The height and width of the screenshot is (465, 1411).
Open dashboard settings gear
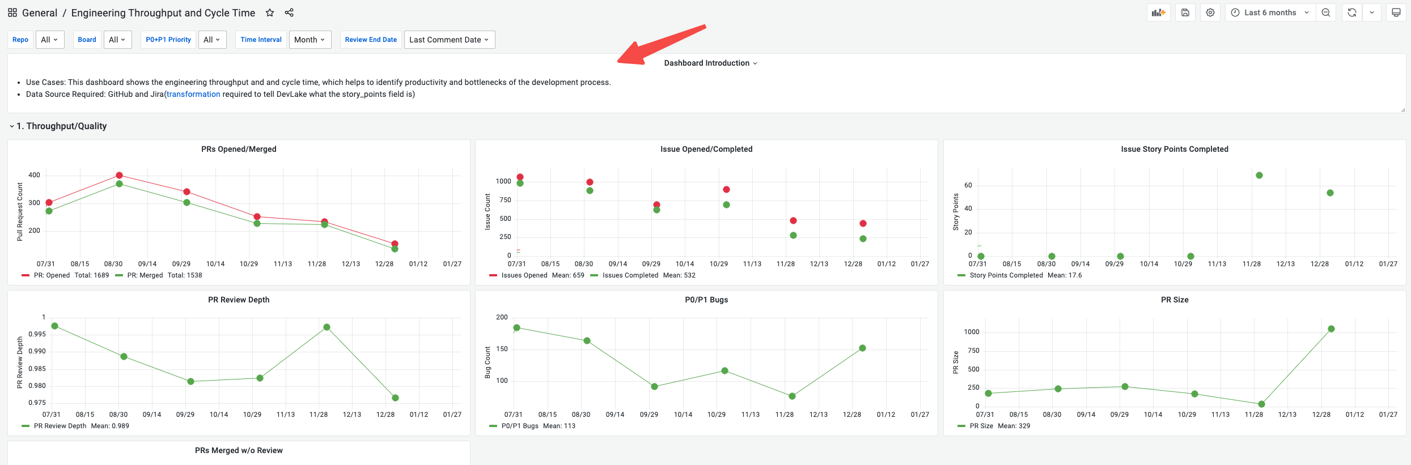point(1210,12)
